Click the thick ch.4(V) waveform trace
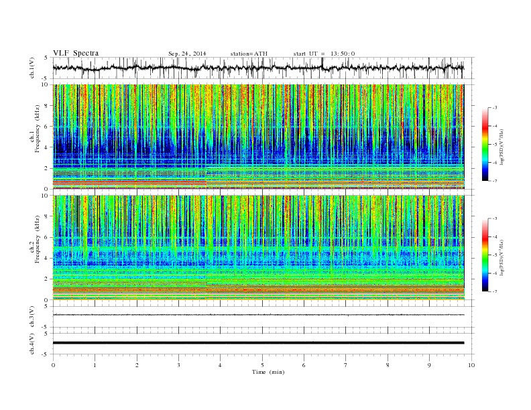The image size is (531, 410). pos(258,343)
